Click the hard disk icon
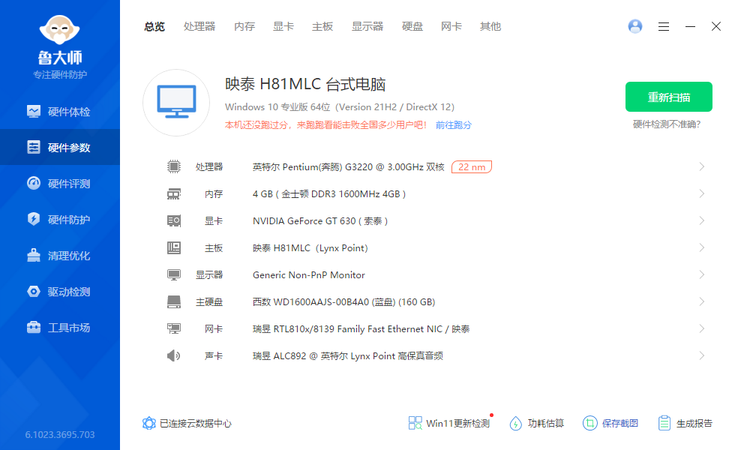Screen dimensions: 735x450 174,301
